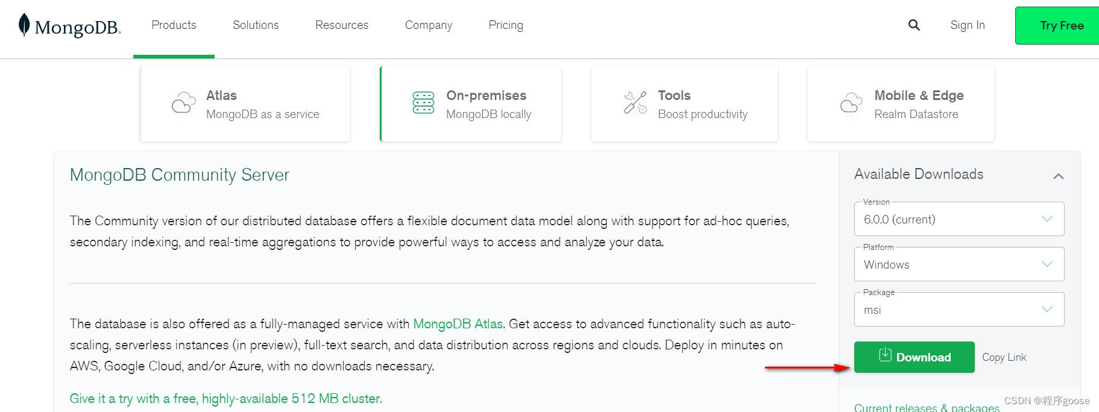
Task: Open the MongoDB Atlas hyperlink
Action: pos(458,324)
